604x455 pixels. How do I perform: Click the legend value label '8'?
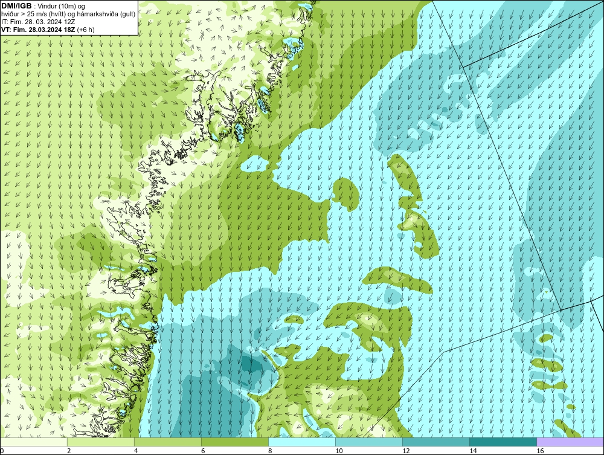pyautogui.click(x=270, y=451)
